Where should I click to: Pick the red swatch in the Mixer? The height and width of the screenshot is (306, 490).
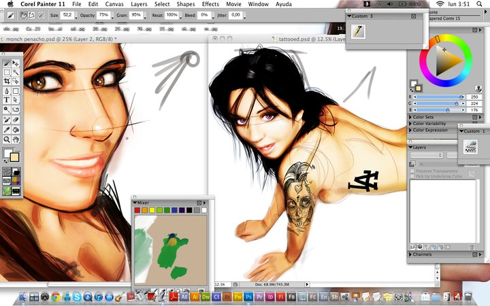point(137,210)
